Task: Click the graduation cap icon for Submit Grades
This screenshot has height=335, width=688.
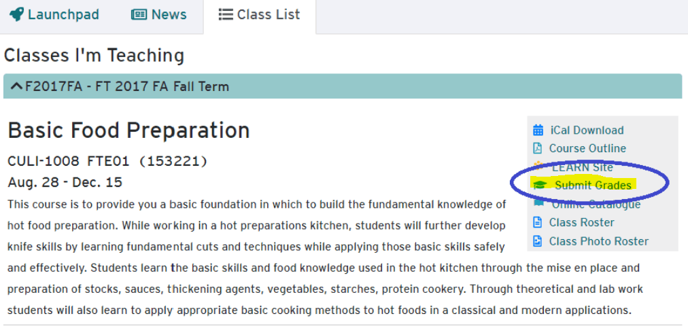Action: [540, 185]
